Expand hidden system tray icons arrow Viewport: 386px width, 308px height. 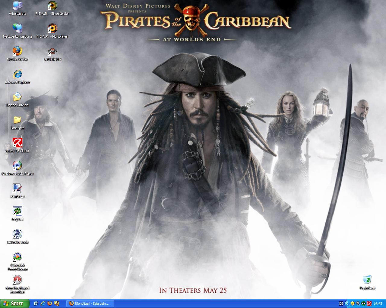347,303
